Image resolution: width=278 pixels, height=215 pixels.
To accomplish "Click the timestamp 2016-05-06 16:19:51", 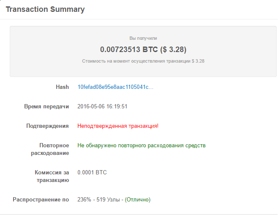I will pyautogui.click(x=102, y=106).
